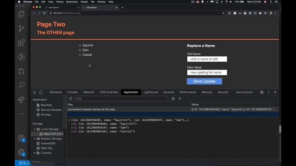296x166 pixels.
Task: Open Lighthouse tab
Action: pyautogui.click(x=151, y=92)
